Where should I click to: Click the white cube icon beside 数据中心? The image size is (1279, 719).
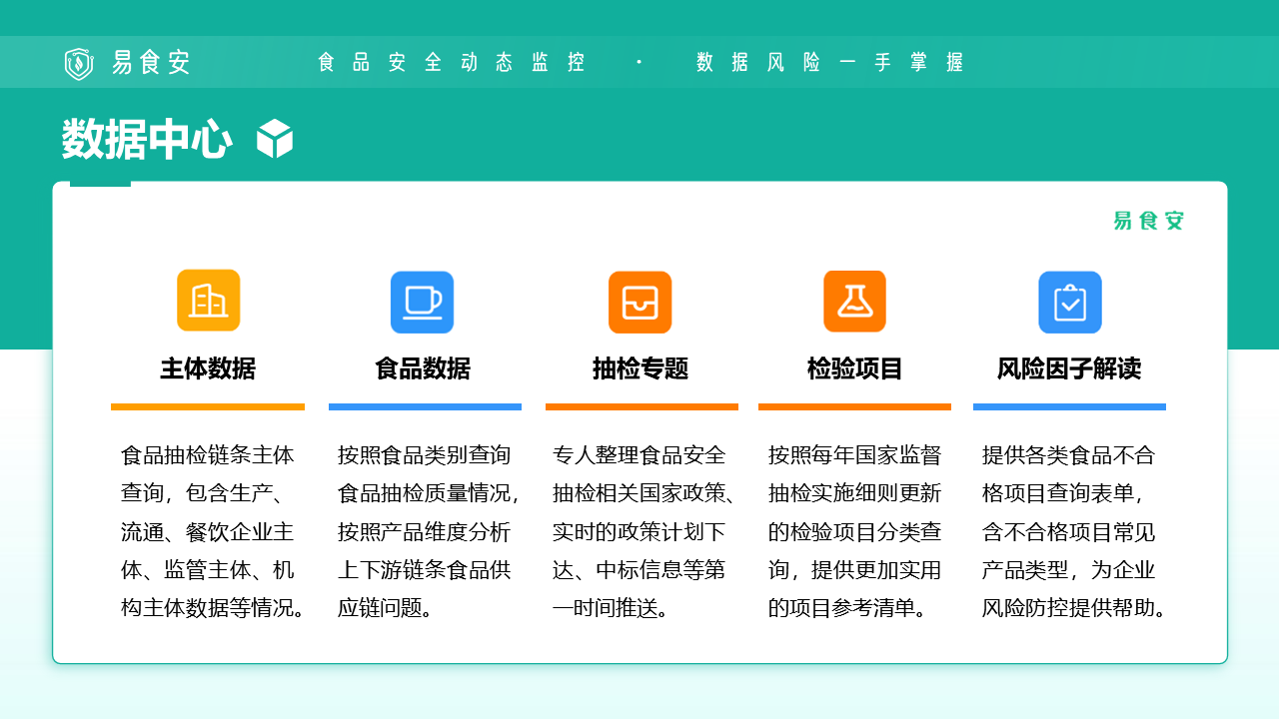pos(275,139)
